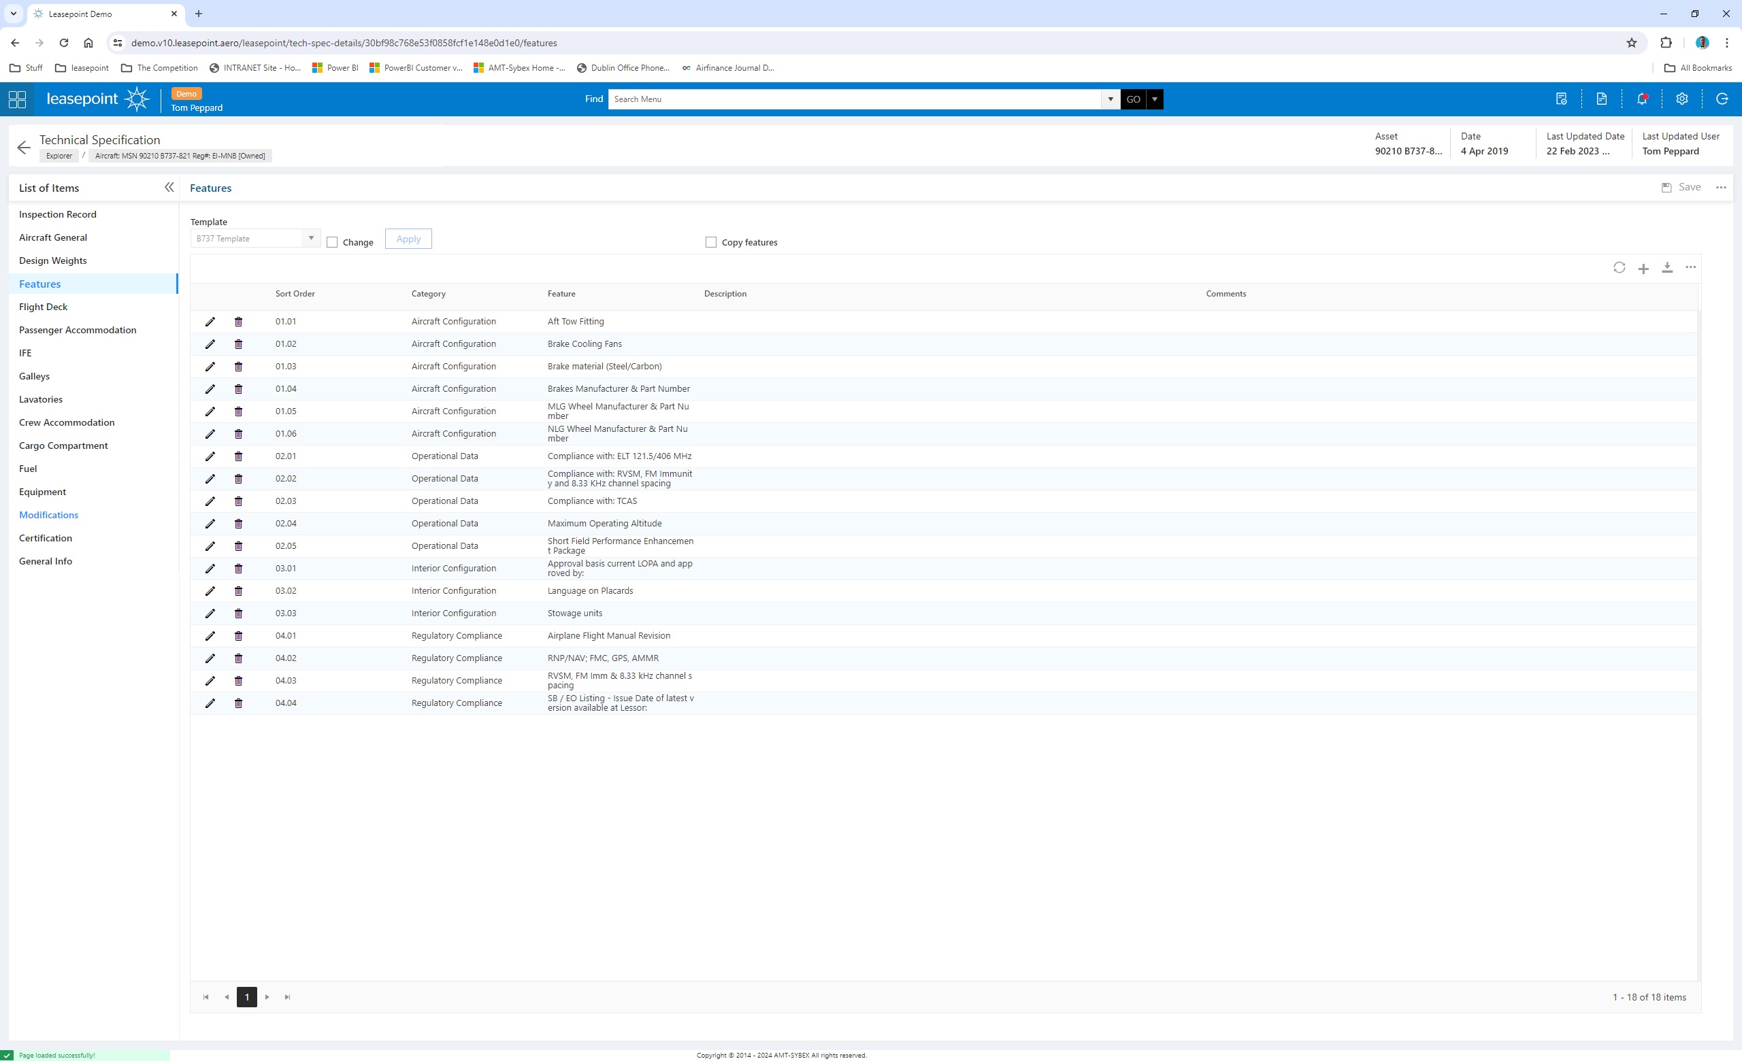This screenshot has width=1742, height=1061.
Task: Edit the Maximum Operating Altitude row
Action: pos(210,524)
